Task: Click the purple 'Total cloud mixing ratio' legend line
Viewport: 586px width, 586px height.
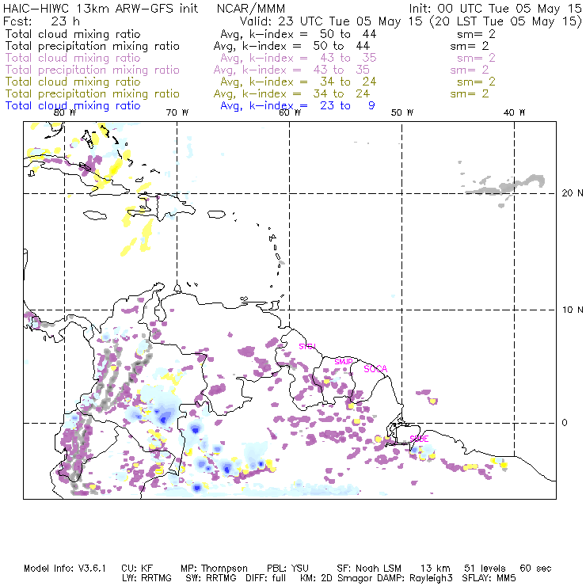Action: [x=73, y=58]
